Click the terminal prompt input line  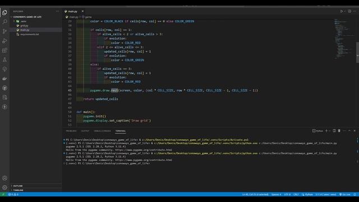pos(108,163)
